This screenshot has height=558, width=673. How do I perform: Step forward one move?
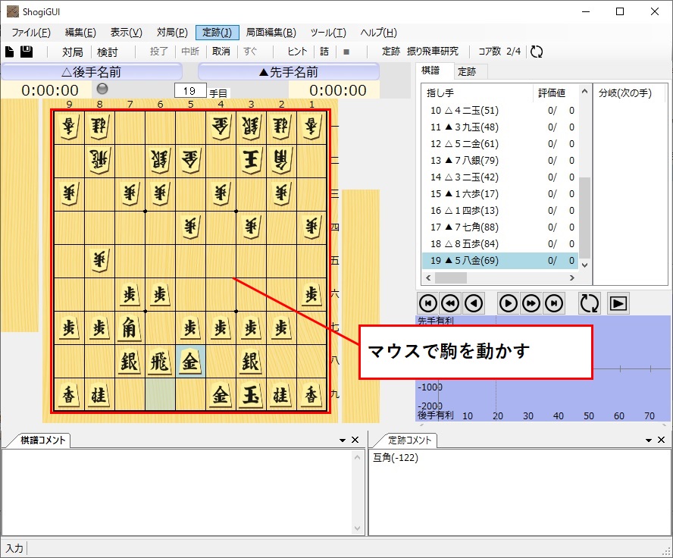[509, 303]
